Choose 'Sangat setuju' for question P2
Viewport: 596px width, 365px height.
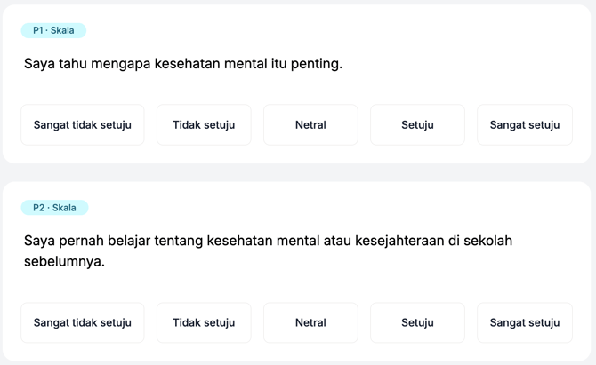click(525, 322)
